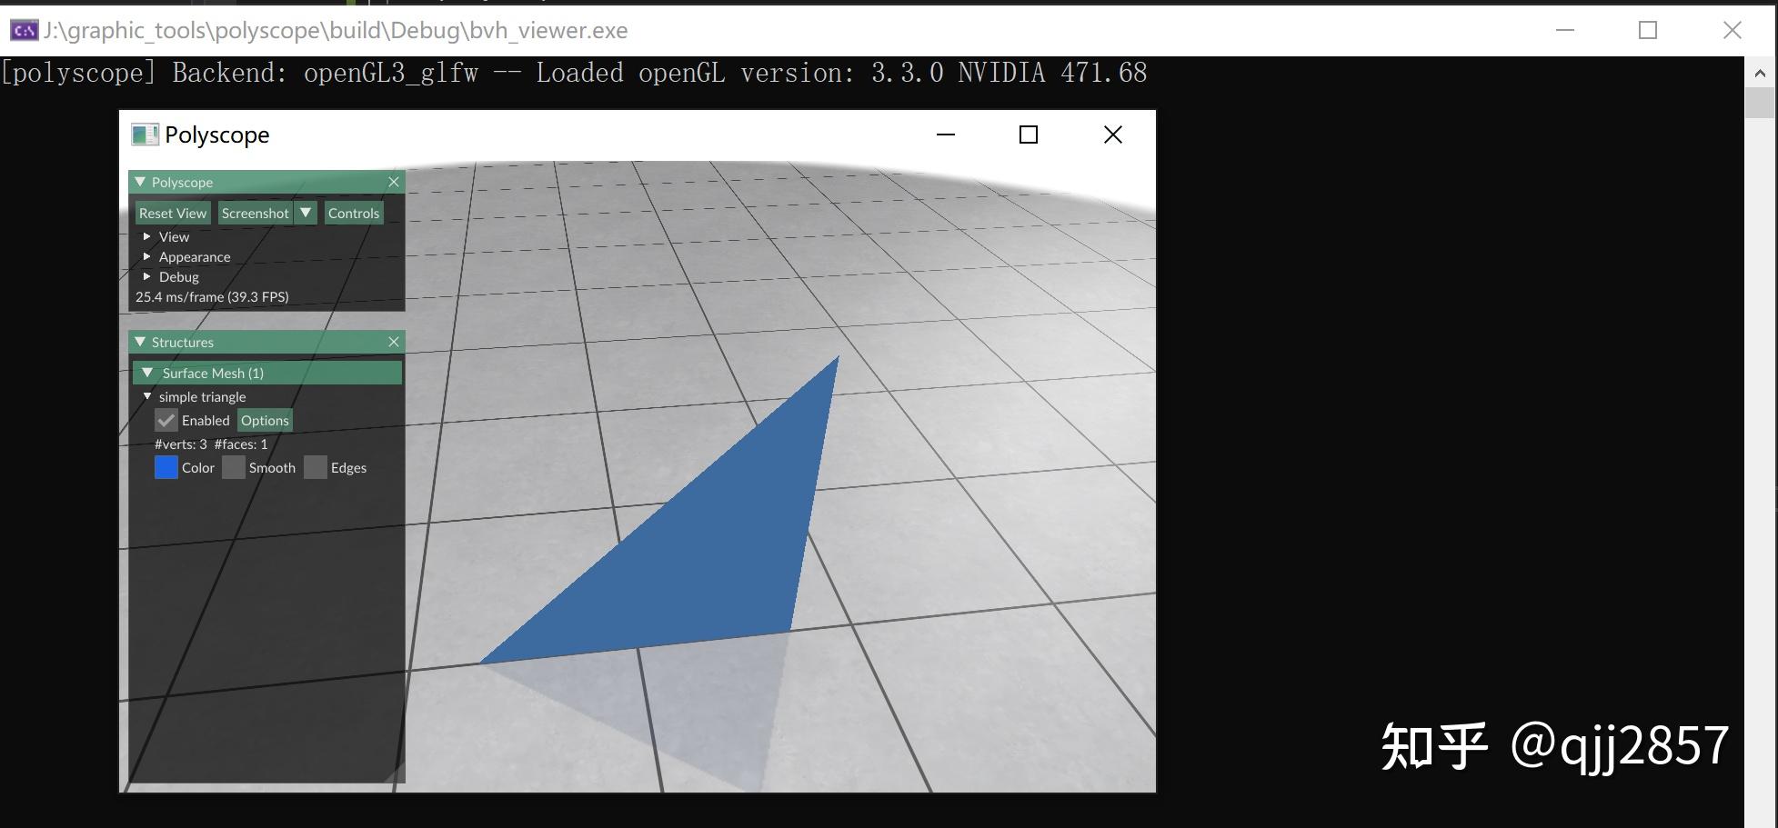Click the Reset View button
1778x828 pixels.
coord(172,212)
